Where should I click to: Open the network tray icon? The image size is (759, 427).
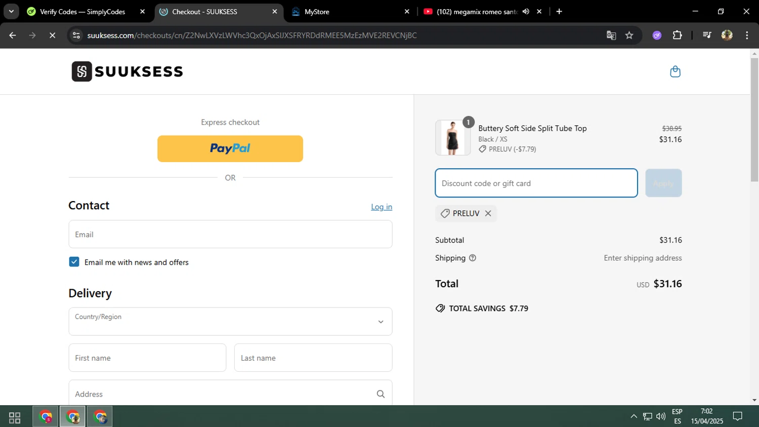click(x=647, y=416)
